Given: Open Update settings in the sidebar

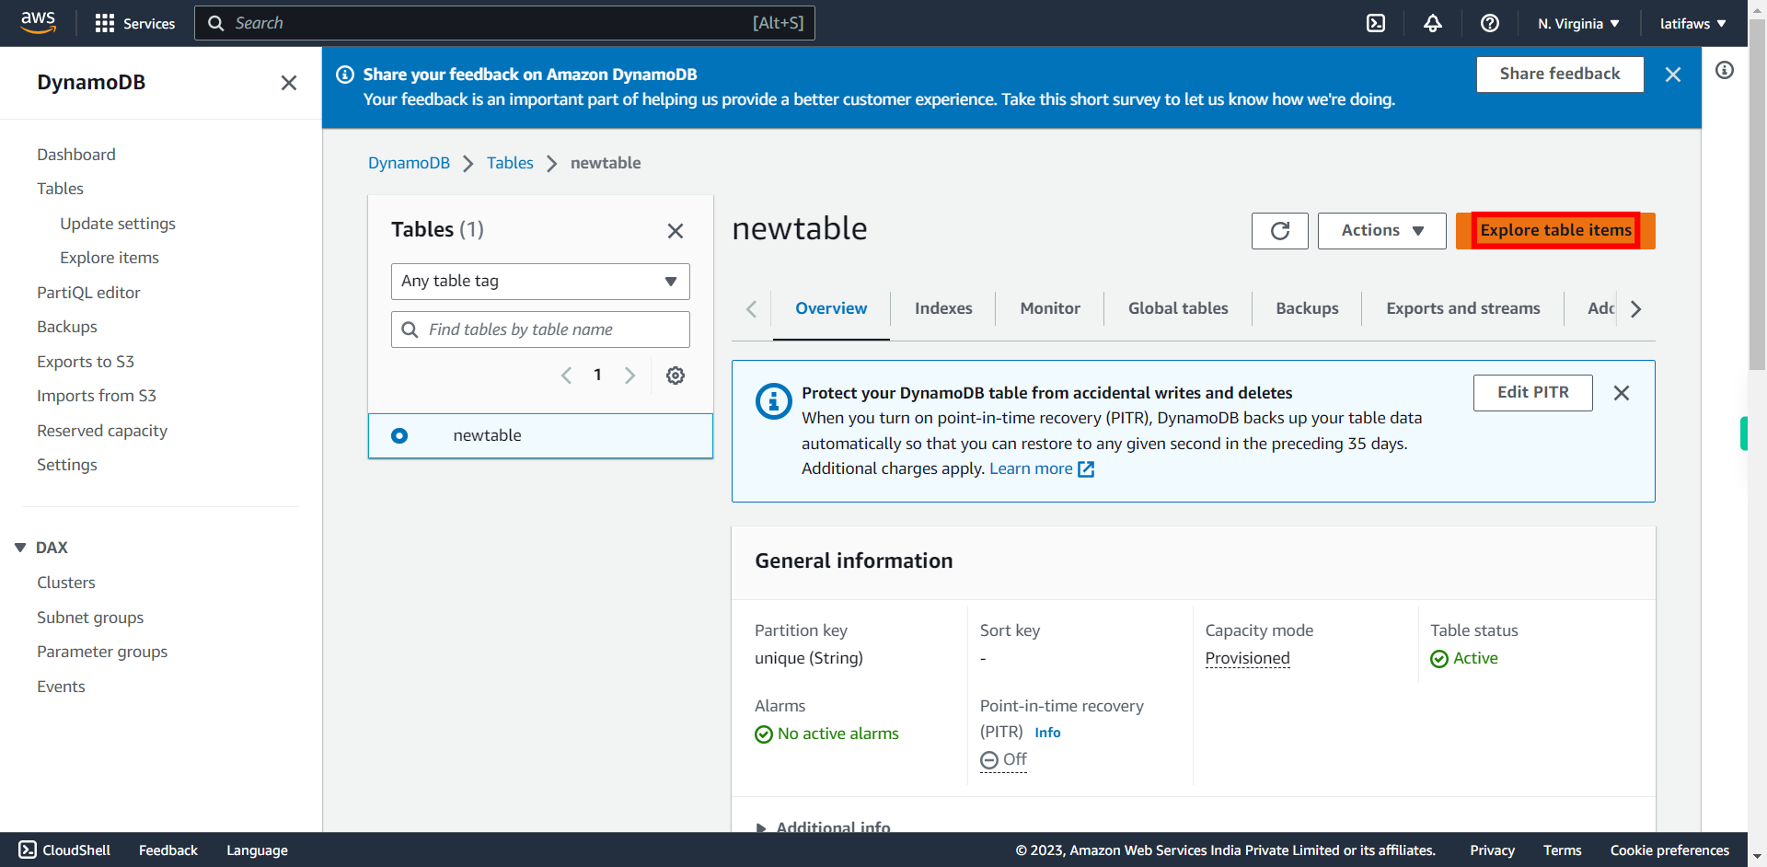Looking at the screenshot, I should (118, 224).
